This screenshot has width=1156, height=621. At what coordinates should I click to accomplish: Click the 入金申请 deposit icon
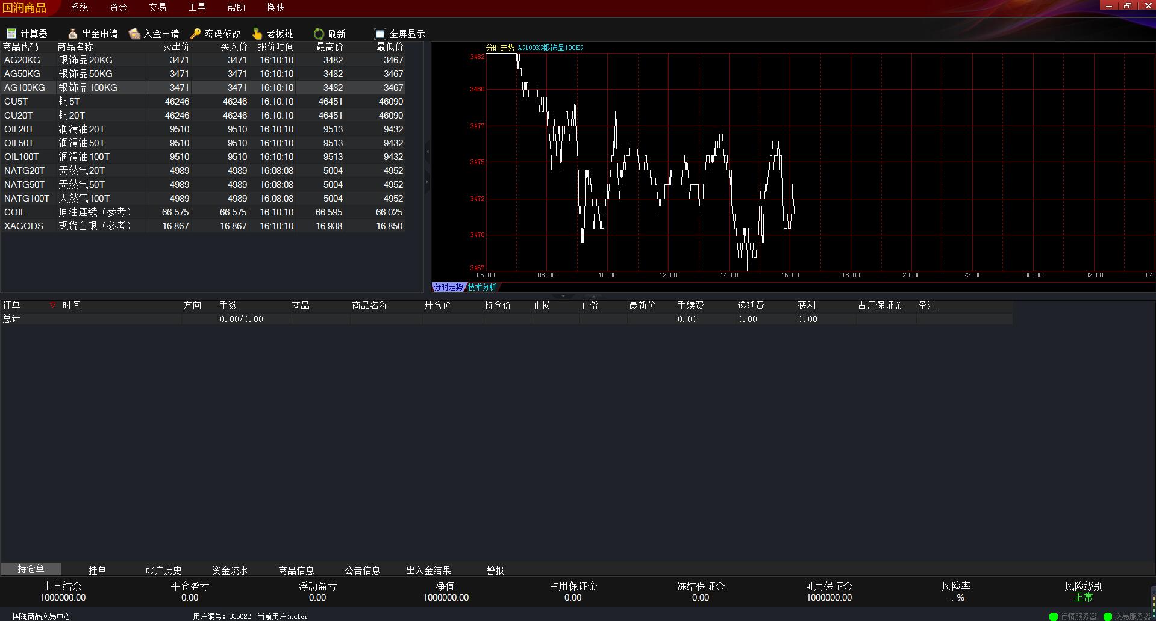click(x=134, y=34)
